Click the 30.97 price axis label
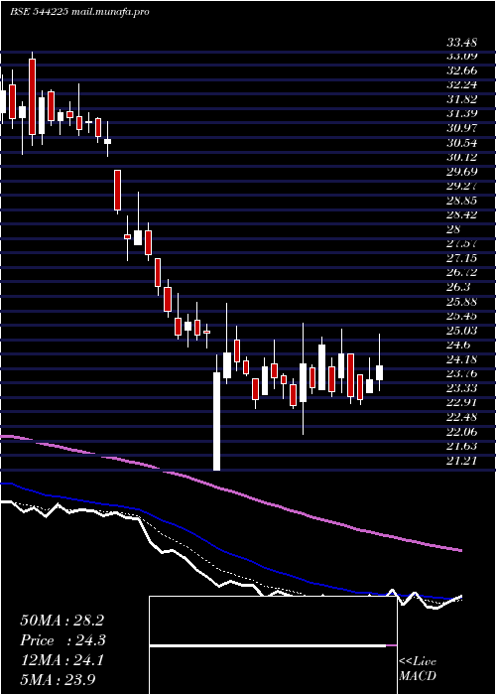 point(462,128)
